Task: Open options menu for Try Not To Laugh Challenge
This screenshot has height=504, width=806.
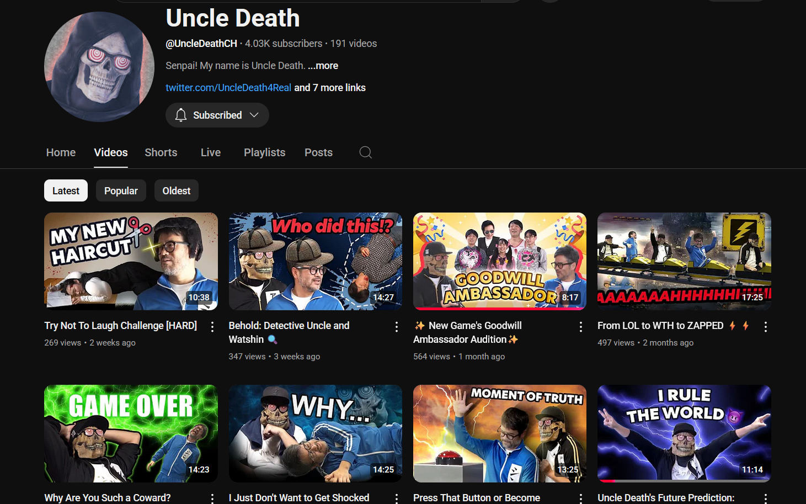Action: click(x=212, y=327)
